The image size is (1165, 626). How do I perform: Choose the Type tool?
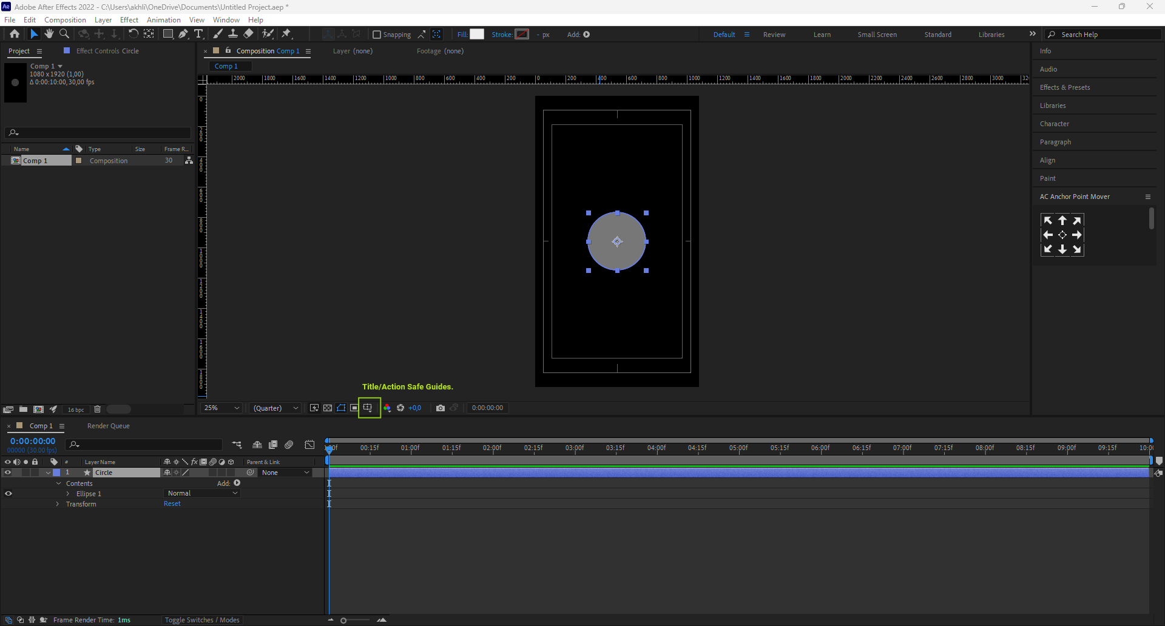point(198,34)
